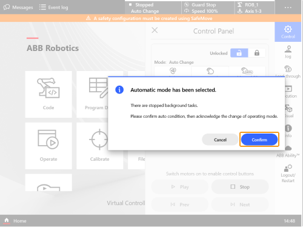Viewport: 303px width, 227px height.
Task: Open ROB_1 Axis 1-3 status
Action: 255,8
